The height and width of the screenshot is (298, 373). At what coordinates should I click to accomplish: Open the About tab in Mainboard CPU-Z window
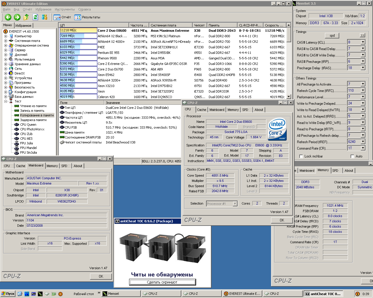tap(78, 166)
